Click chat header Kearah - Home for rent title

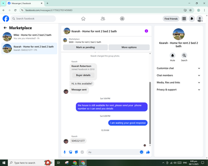point(94,31)
